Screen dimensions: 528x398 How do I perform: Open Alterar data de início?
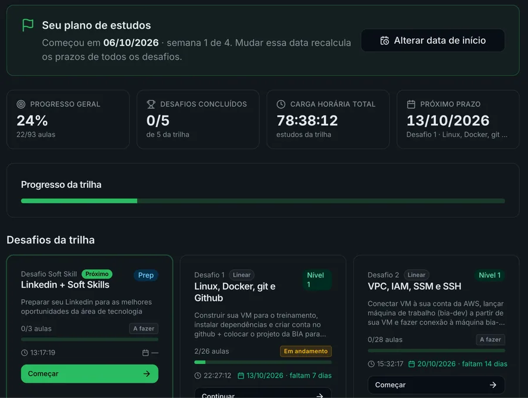coord(433,41)
